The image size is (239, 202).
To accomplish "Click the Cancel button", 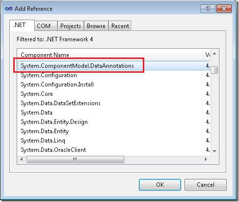I will point(206,185).
